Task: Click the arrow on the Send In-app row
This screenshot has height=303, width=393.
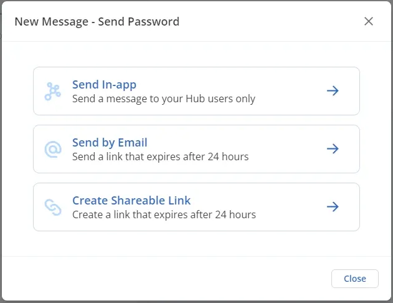Action: point(333,91)
